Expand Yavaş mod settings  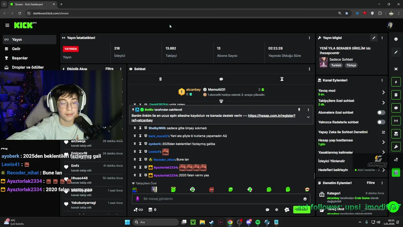pyautogui.click(x=383, y=92)
